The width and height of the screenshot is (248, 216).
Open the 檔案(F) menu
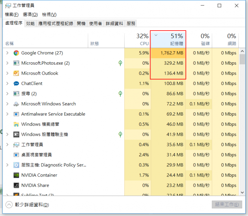click(12, 14)
